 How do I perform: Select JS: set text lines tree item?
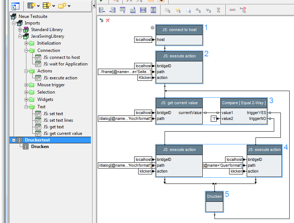click(58, 120)
